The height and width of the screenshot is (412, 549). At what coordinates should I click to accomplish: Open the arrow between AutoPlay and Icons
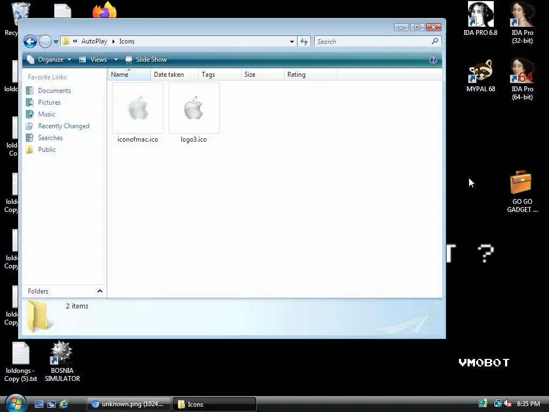pyautogui.click(x=114, y=42)
